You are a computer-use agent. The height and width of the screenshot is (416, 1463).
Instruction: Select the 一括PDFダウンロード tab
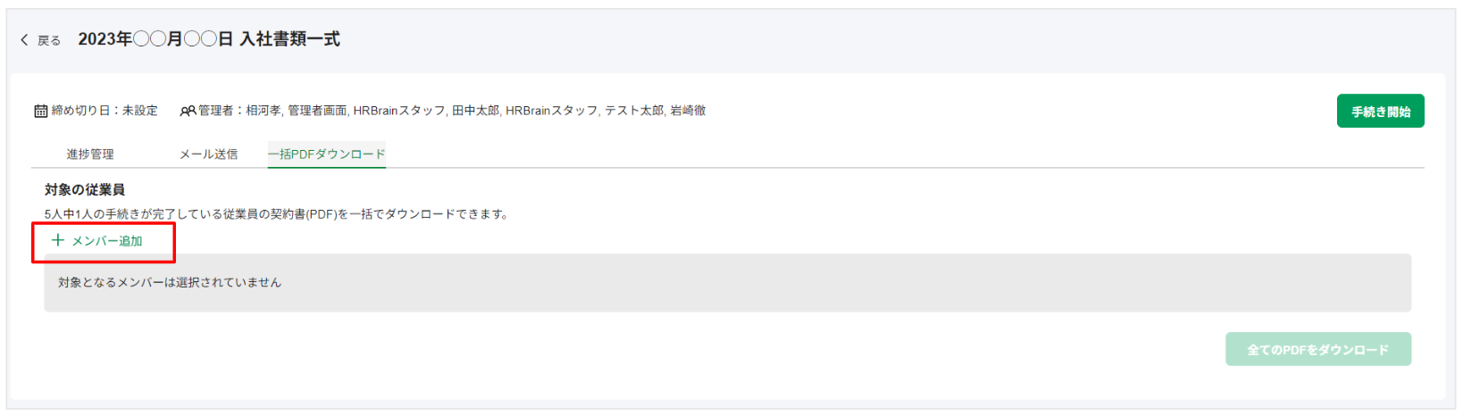327,154
